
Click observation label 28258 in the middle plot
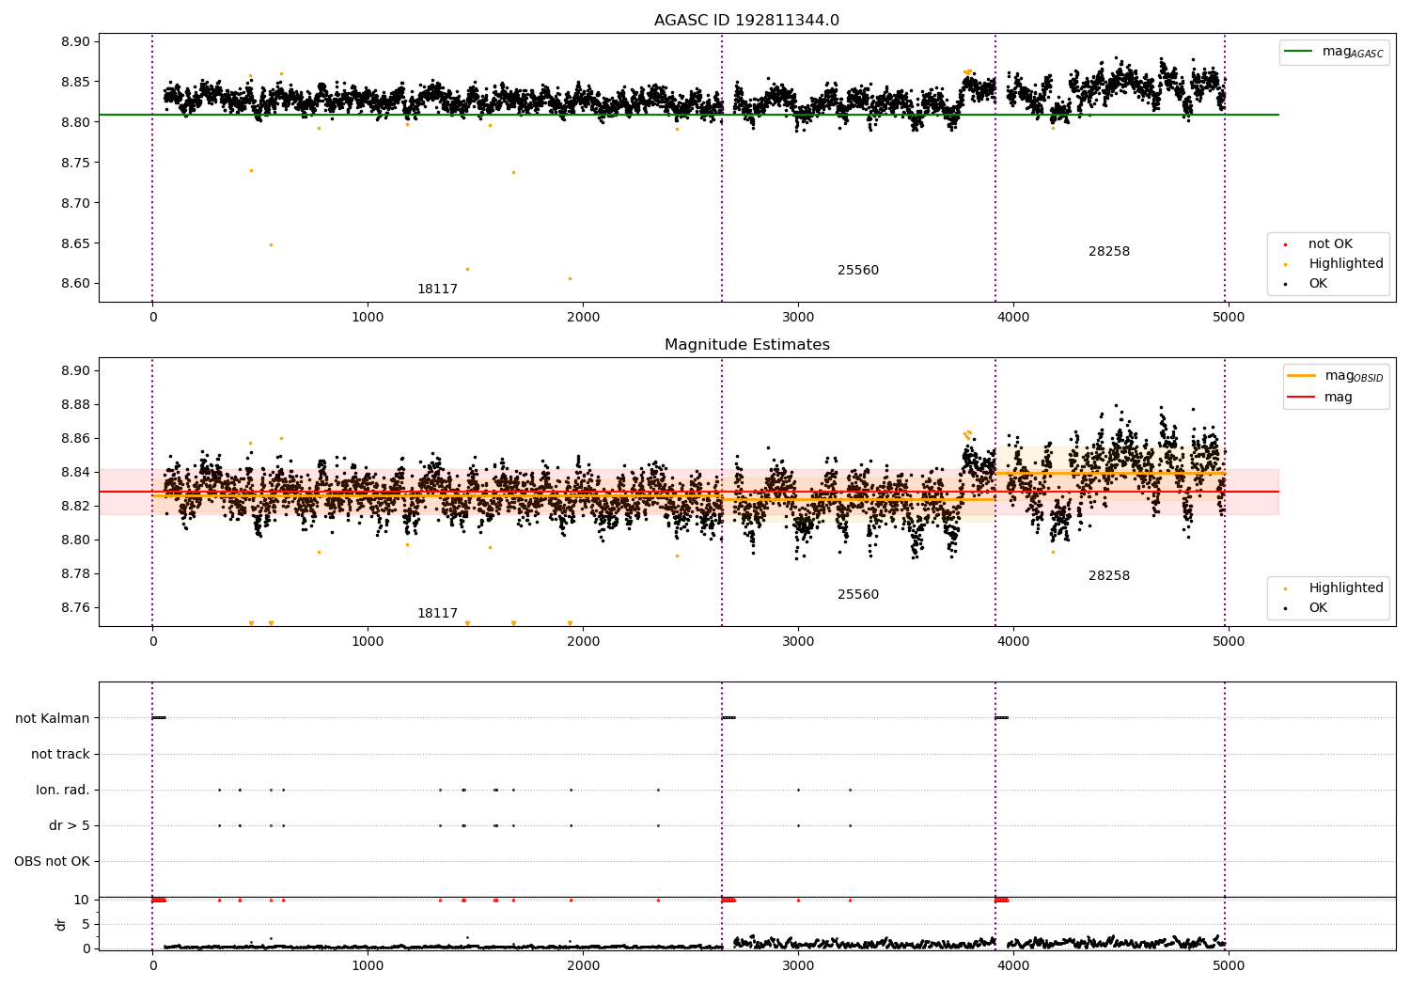tap(1109, 576)
